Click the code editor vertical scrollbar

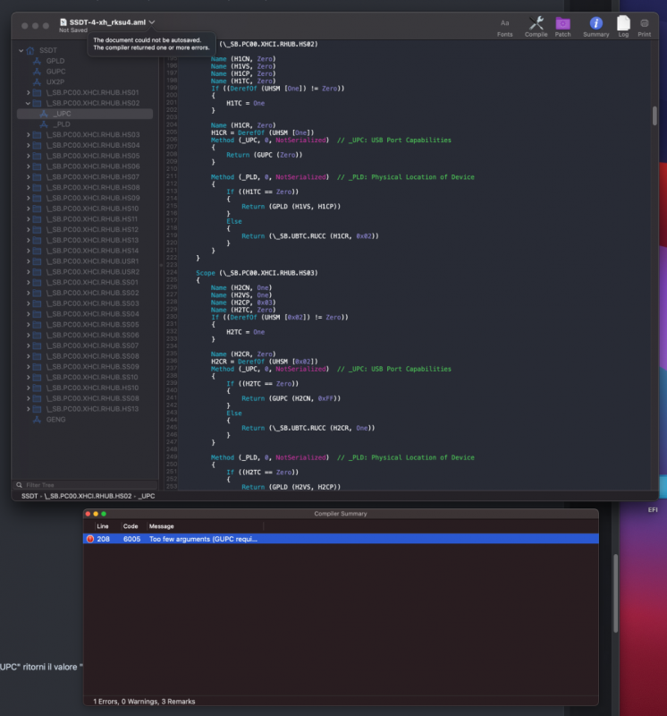coord(654,116)
